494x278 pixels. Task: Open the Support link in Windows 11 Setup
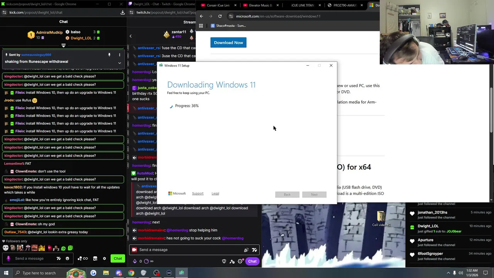pos(198,193)
